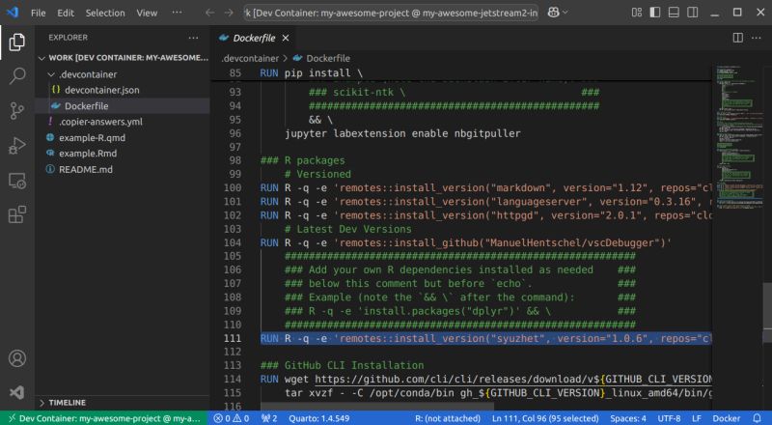Select the Dockerfile editor tab
Viewport: 772px width, 425px height.
pos(254,38)
